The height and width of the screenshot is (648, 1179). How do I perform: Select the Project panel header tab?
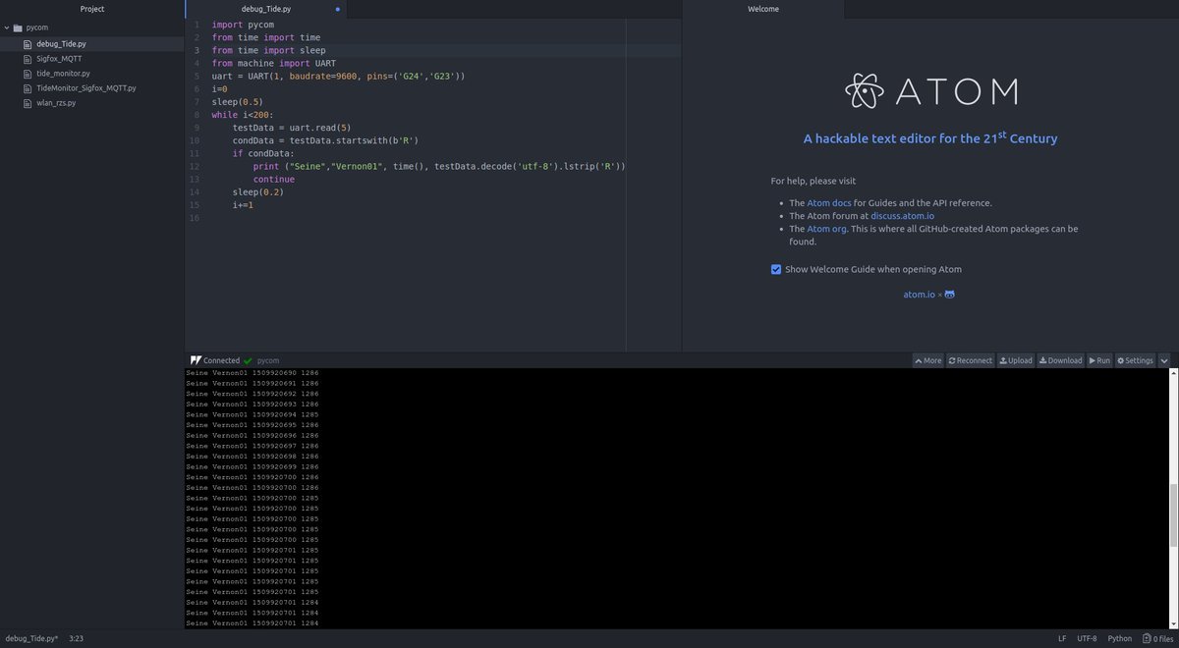pyautogui.click(x=92, y=9)
